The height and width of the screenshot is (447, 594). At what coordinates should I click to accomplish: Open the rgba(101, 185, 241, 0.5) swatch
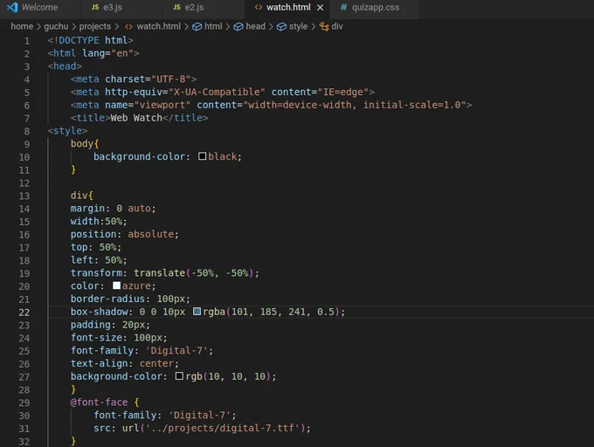click(x=197, y=312)
